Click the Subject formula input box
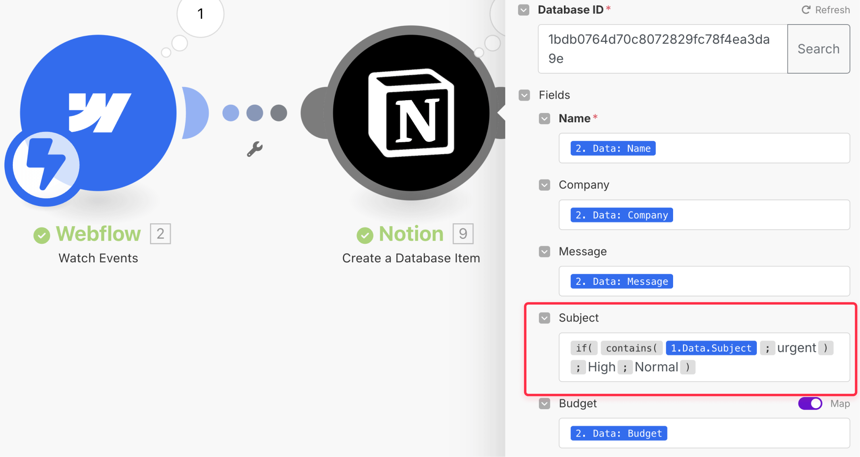860x457 pixels. click(704, 357)
